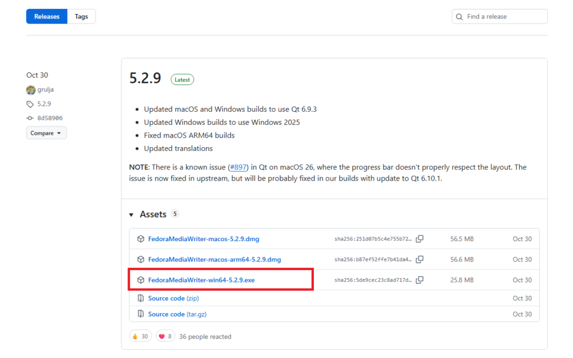The image size is (573, 358).
Task: Toggle the heart reaction
Action: pyautogui.click(x=166, y=336)
